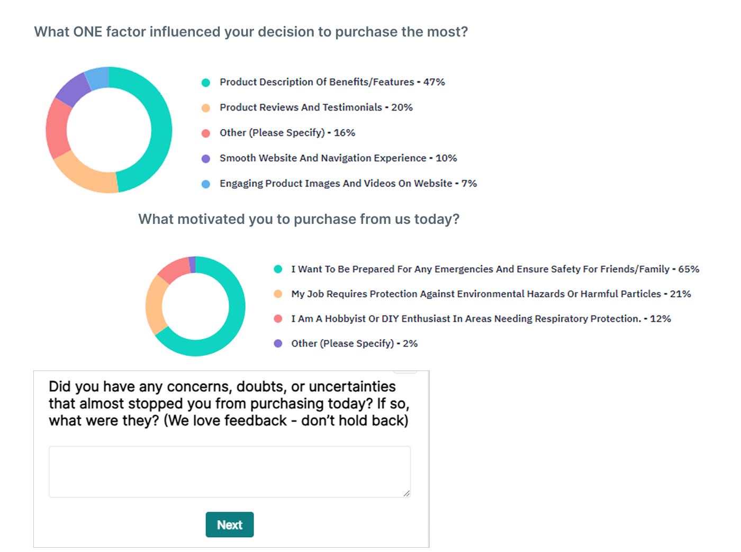
Task: Click the purple segment of top donut chart
Action: click(73, 90)
